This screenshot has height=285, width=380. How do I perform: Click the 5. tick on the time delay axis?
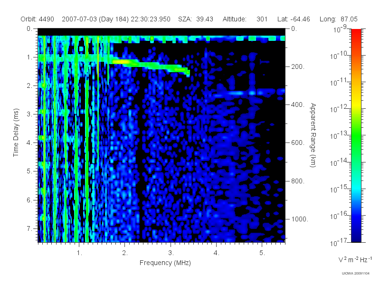pos(29,171)
